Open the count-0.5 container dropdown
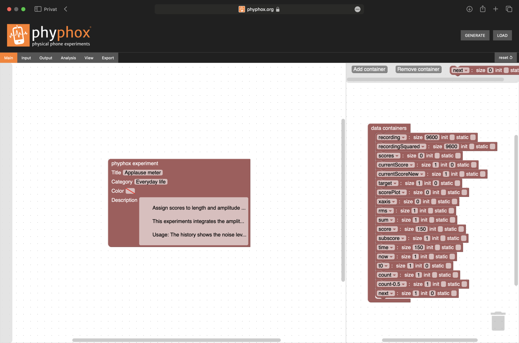 [403, 284]
